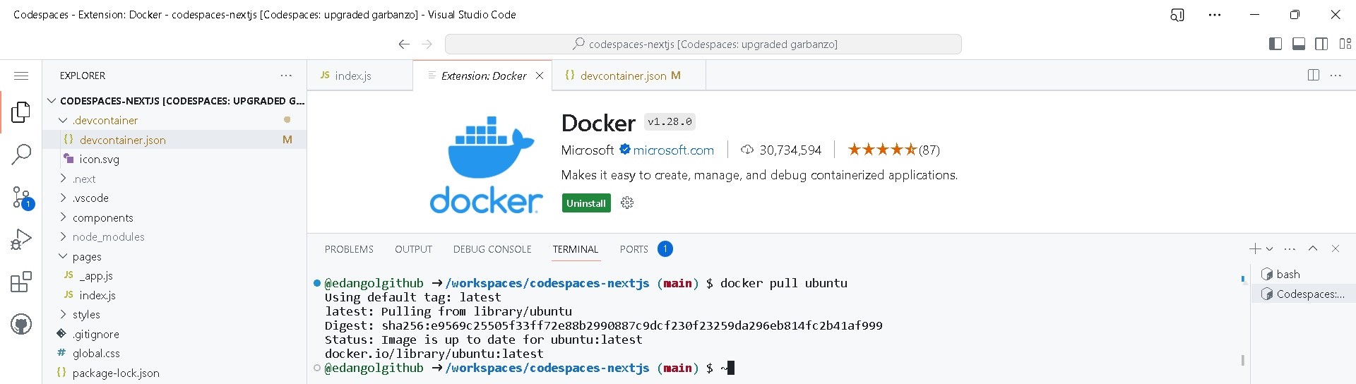Open Source Control view with 1 badge
This screenshot has width=1356, height=384.
click(22, 198)
